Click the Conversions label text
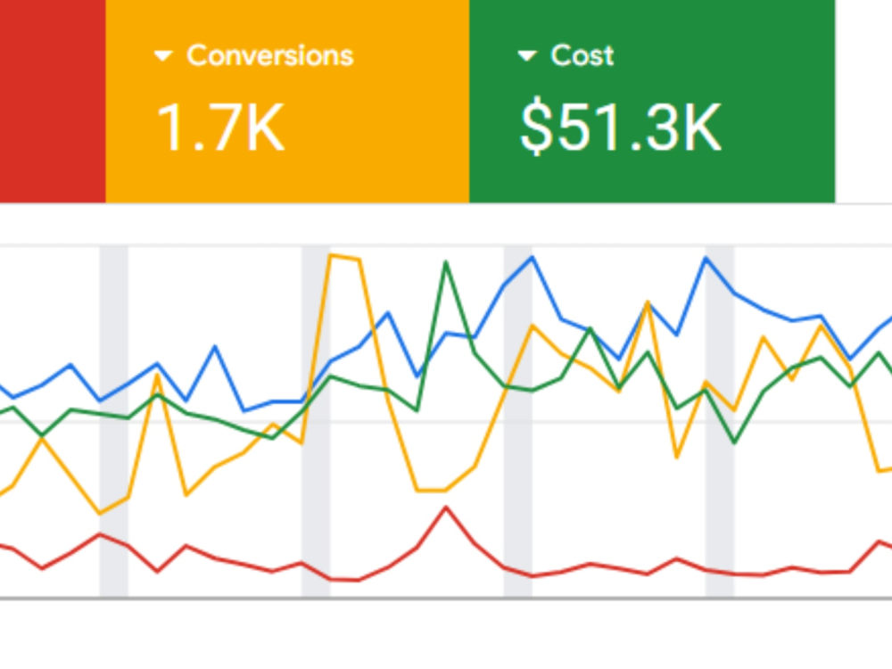892x669 pixels. 270,55
